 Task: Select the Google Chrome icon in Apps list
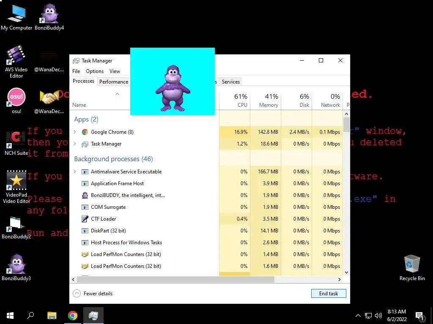point(85,132)
